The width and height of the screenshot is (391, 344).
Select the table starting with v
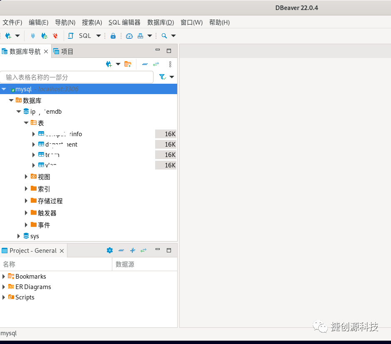coord(51,165)
